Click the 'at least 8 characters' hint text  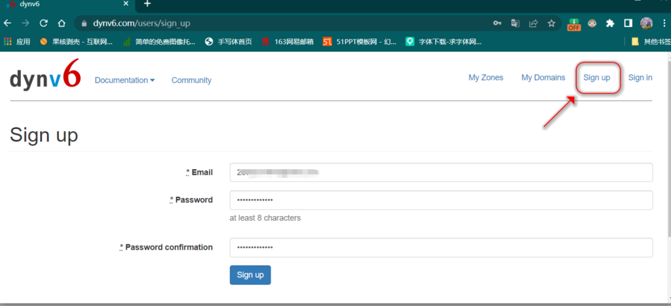pyautogui.click(x=265, y=218)
